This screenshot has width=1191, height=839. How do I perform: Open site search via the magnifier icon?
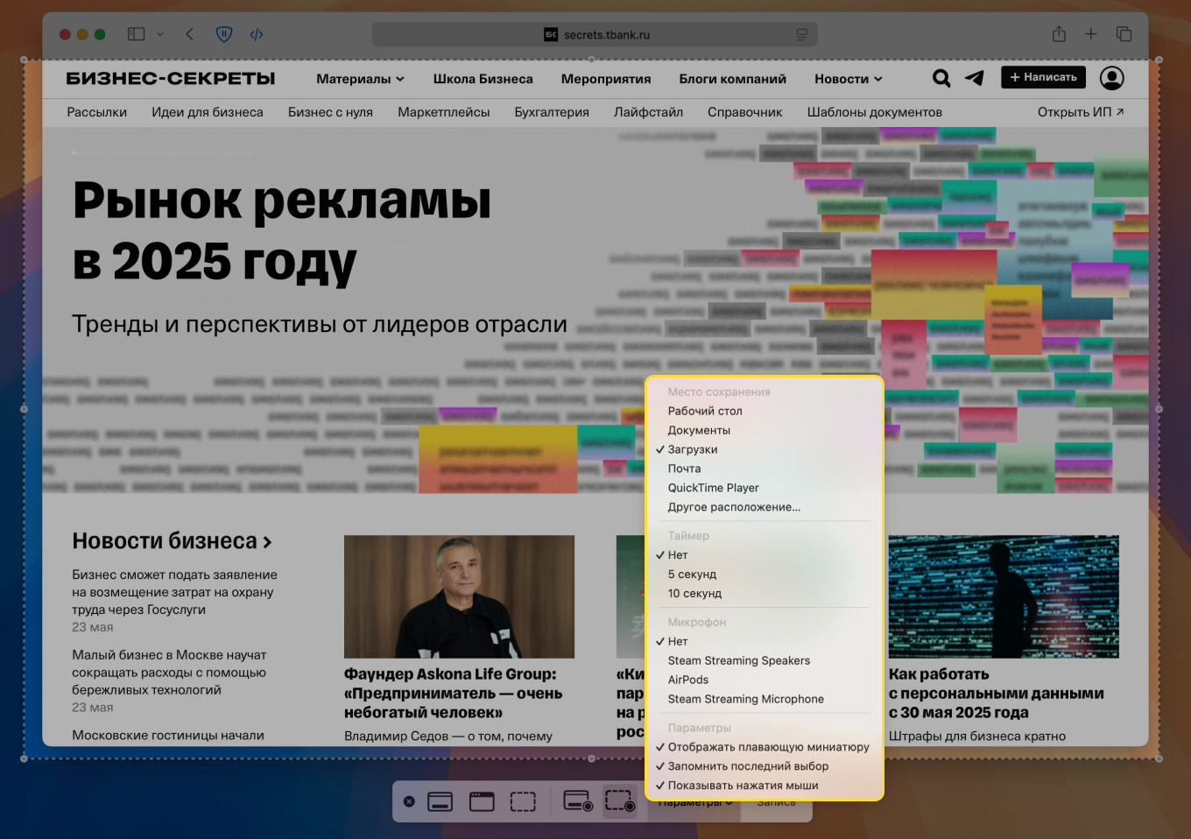point(941,79)
